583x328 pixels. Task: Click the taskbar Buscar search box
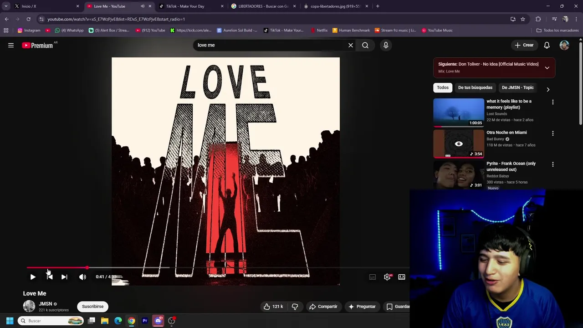pyautogui.click(x=51, y=321)
